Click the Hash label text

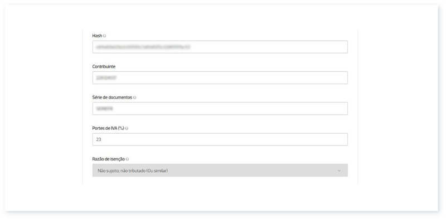click(97, 36)
